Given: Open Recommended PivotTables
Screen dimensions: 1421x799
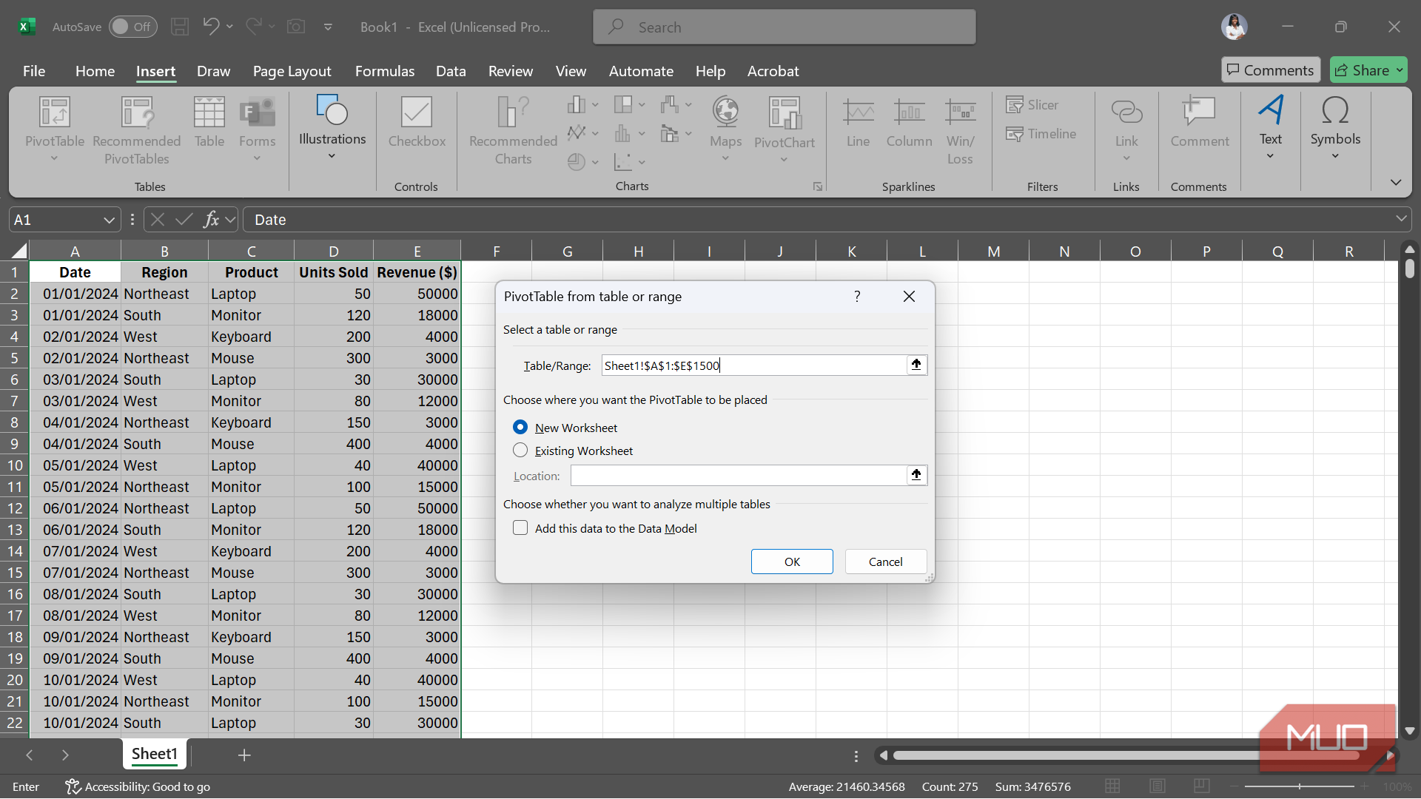Looking at the screenshot, I should click(137, 131).
